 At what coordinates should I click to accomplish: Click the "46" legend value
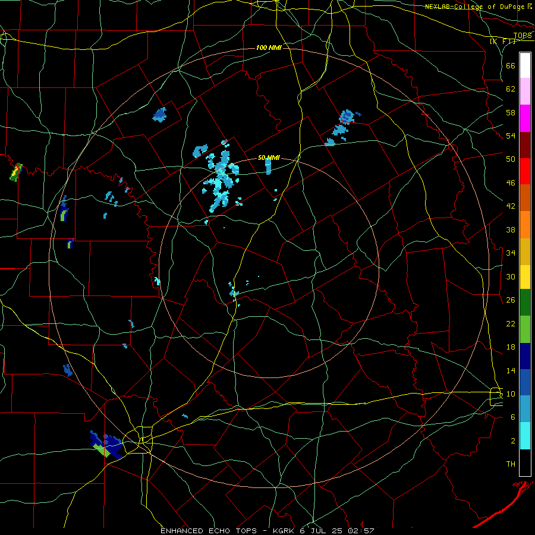tap(511, 183)
